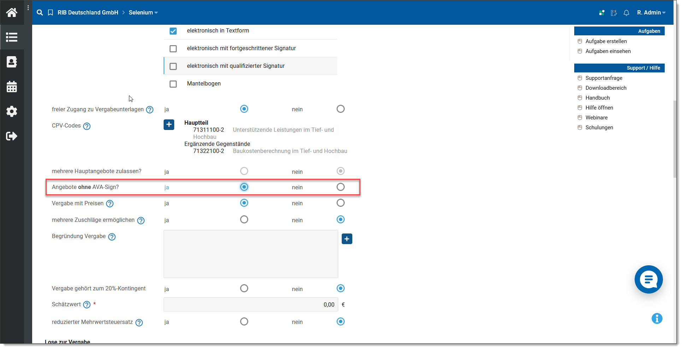Expand the Selenium dropdown in breadcrumb

pyautogui.click(x=143, y=13)
